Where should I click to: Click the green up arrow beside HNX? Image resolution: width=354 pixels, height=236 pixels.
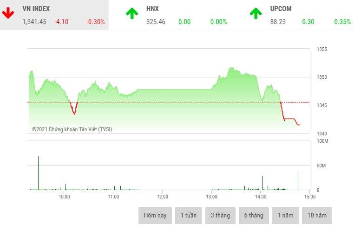pos(132,13)
